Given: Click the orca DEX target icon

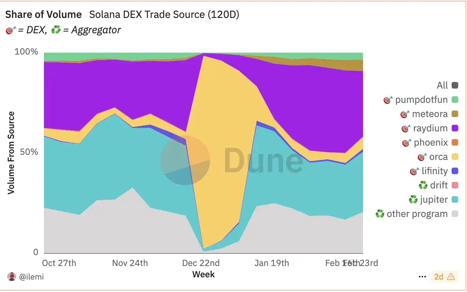Looking at the screenshot, I should tap(422, 157).
